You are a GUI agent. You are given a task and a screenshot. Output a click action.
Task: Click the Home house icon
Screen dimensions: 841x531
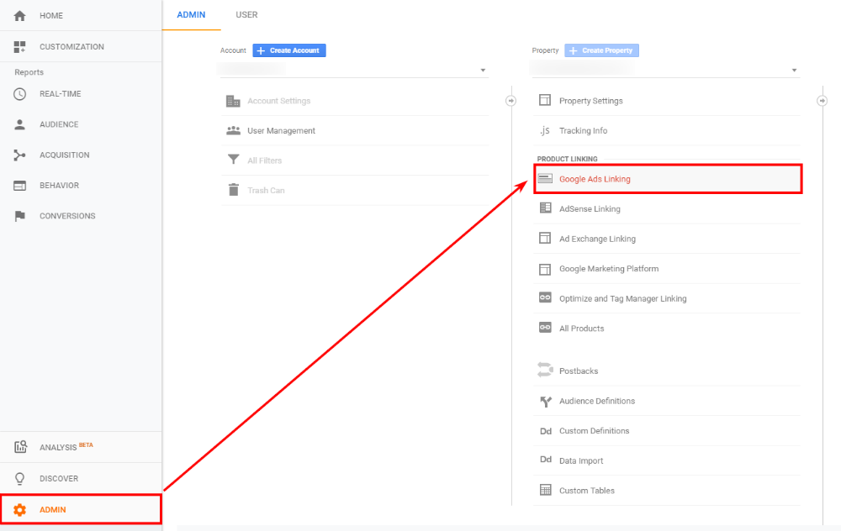coord(20,16)
